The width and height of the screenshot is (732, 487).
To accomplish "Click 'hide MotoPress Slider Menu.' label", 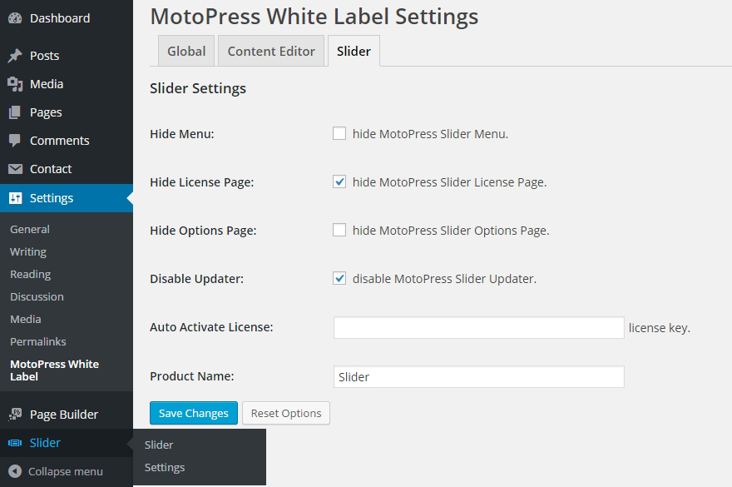I will 430,134.
